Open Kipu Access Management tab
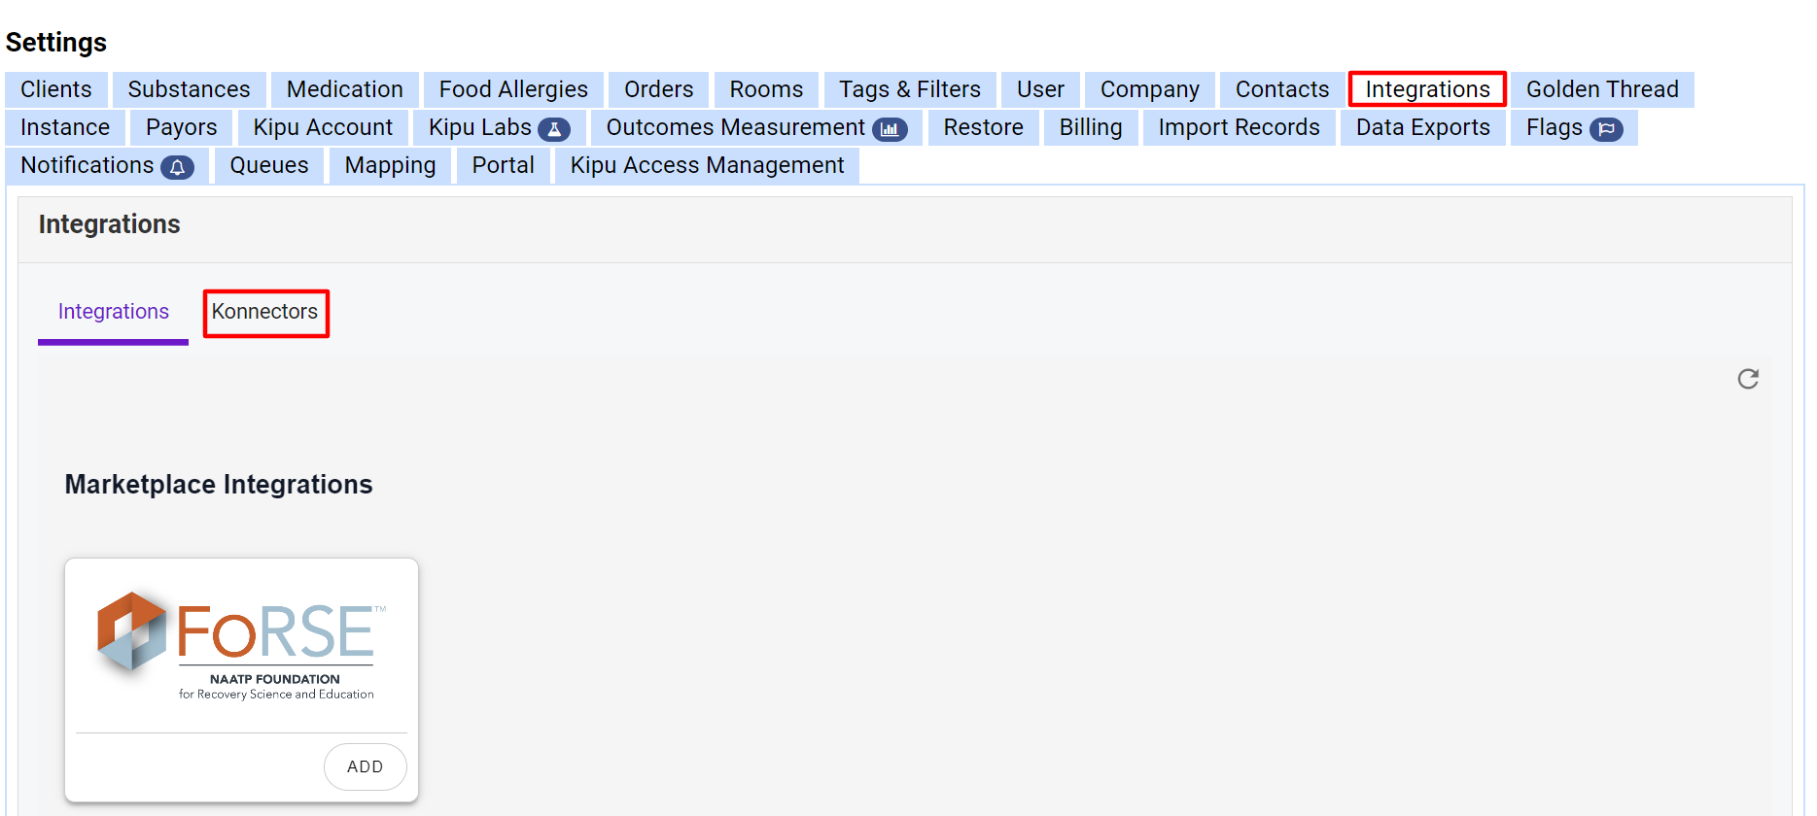Screen dimensions: 1817x816 [x=707, y=165]
